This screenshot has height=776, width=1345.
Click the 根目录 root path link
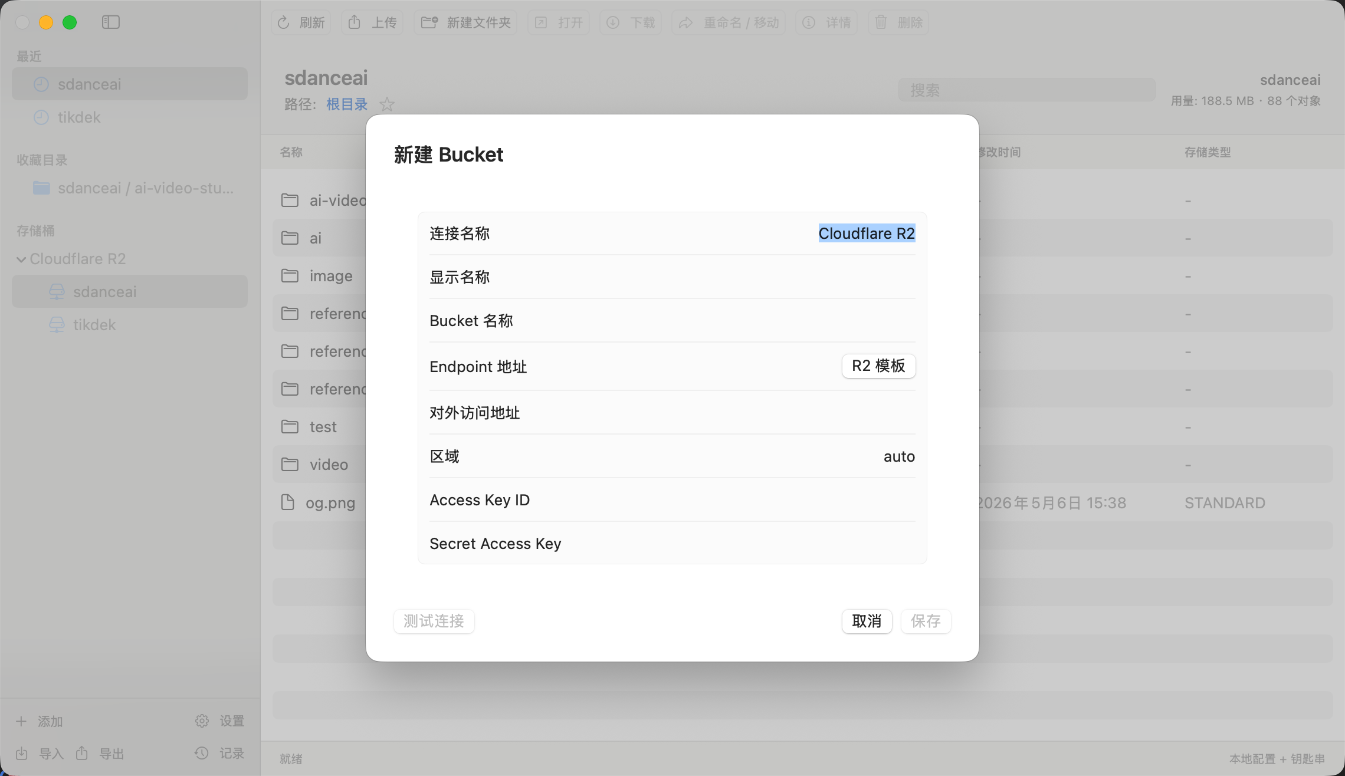tap(347, 104)
